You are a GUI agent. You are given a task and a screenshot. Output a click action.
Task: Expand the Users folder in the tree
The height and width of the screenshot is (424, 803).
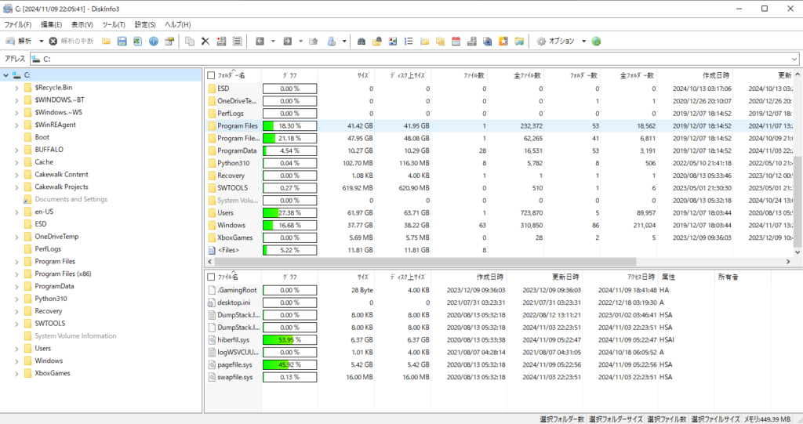click(x=17, y=348)
